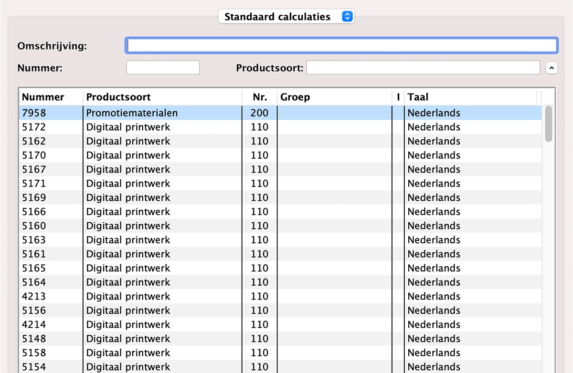Focus the Nummer filter field

pyautogui.click(x=162, y=68)
